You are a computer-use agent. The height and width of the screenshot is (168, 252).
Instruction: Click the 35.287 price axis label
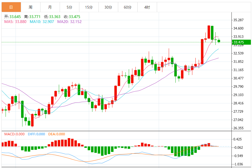pos(238,20)
